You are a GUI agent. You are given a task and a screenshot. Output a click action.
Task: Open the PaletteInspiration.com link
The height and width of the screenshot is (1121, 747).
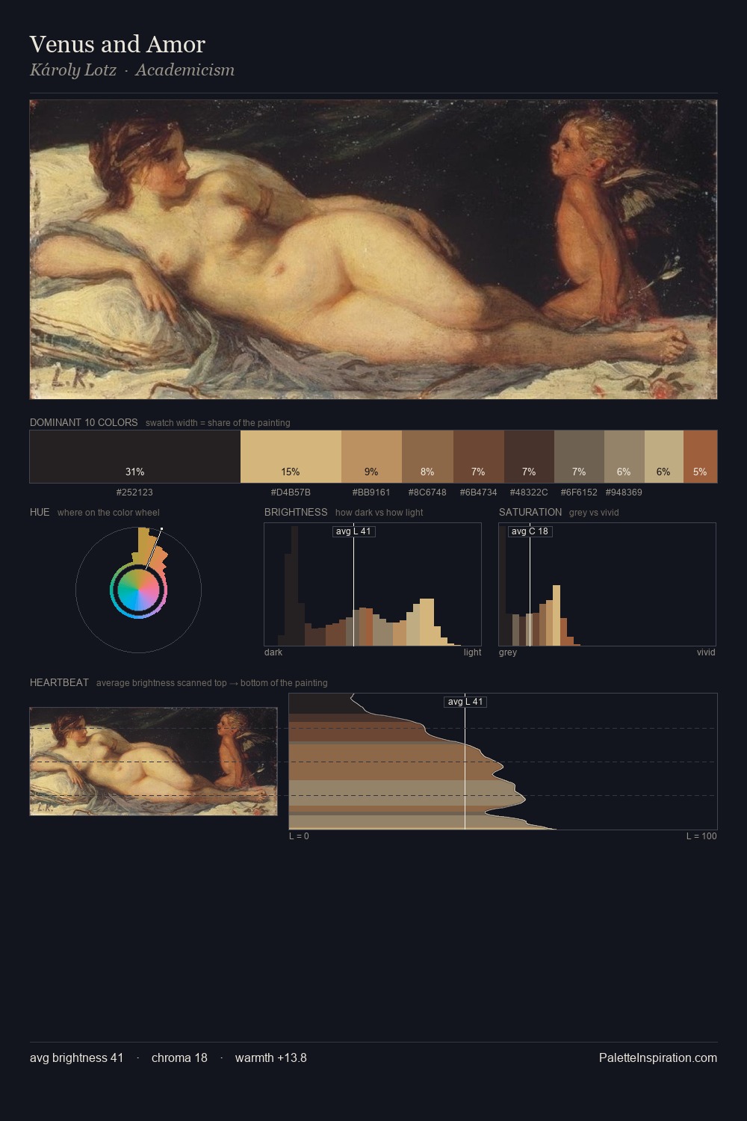coord(658,1057)
